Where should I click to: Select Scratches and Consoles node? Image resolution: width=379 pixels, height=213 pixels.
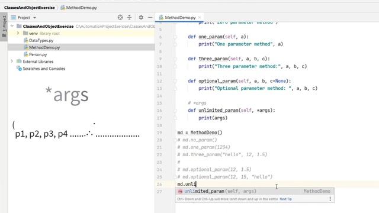point(44,69)
